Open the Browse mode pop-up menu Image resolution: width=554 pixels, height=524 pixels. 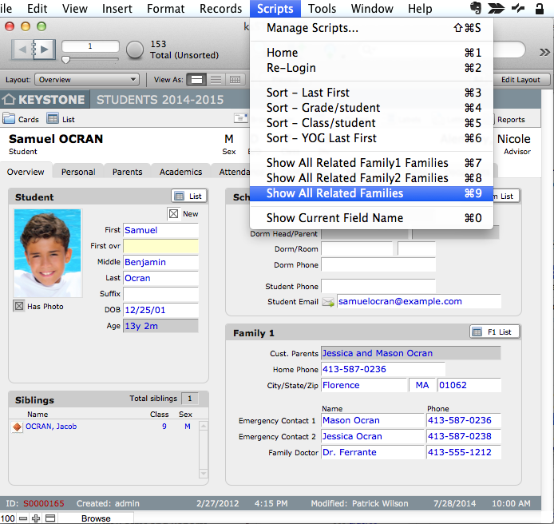96,518
